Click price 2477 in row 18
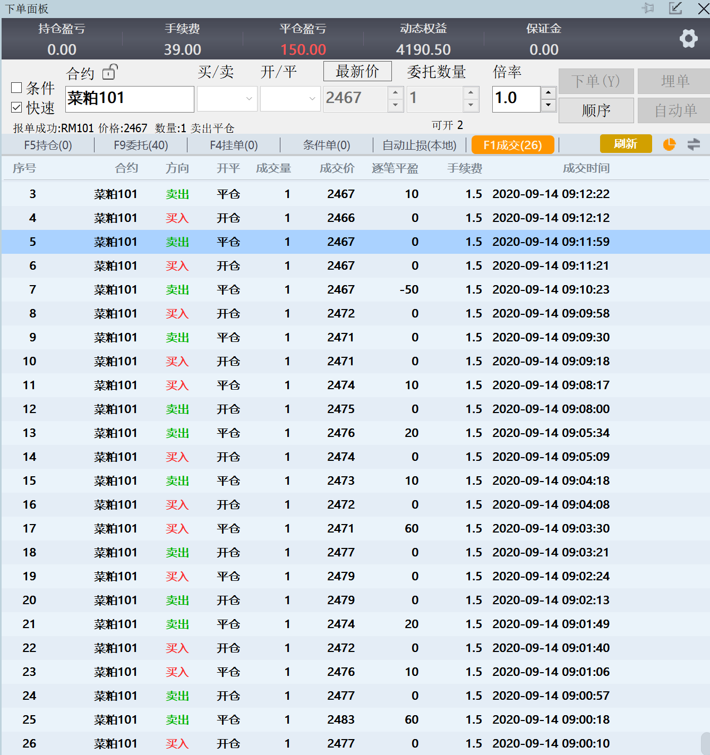The width and height of the screenshot is (710, 755). (341, 552)
